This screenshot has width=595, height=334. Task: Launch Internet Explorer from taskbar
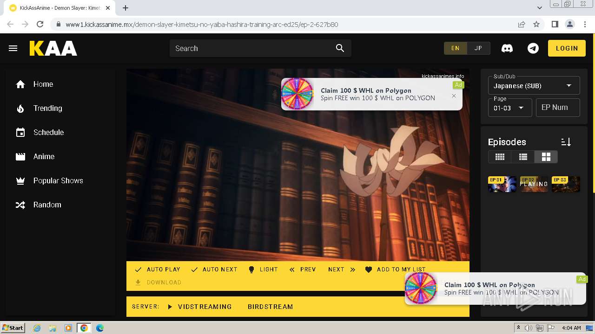click(37, 328)
